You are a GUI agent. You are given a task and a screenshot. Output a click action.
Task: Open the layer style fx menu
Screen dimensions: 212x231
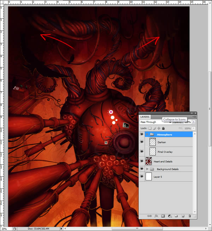(156, 216)
